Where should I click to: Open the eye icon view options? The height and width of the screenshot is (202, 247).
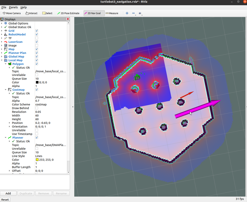pos(140,13)
